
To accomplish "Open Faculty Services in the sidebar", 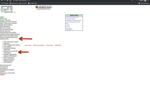I will [5, 31].
